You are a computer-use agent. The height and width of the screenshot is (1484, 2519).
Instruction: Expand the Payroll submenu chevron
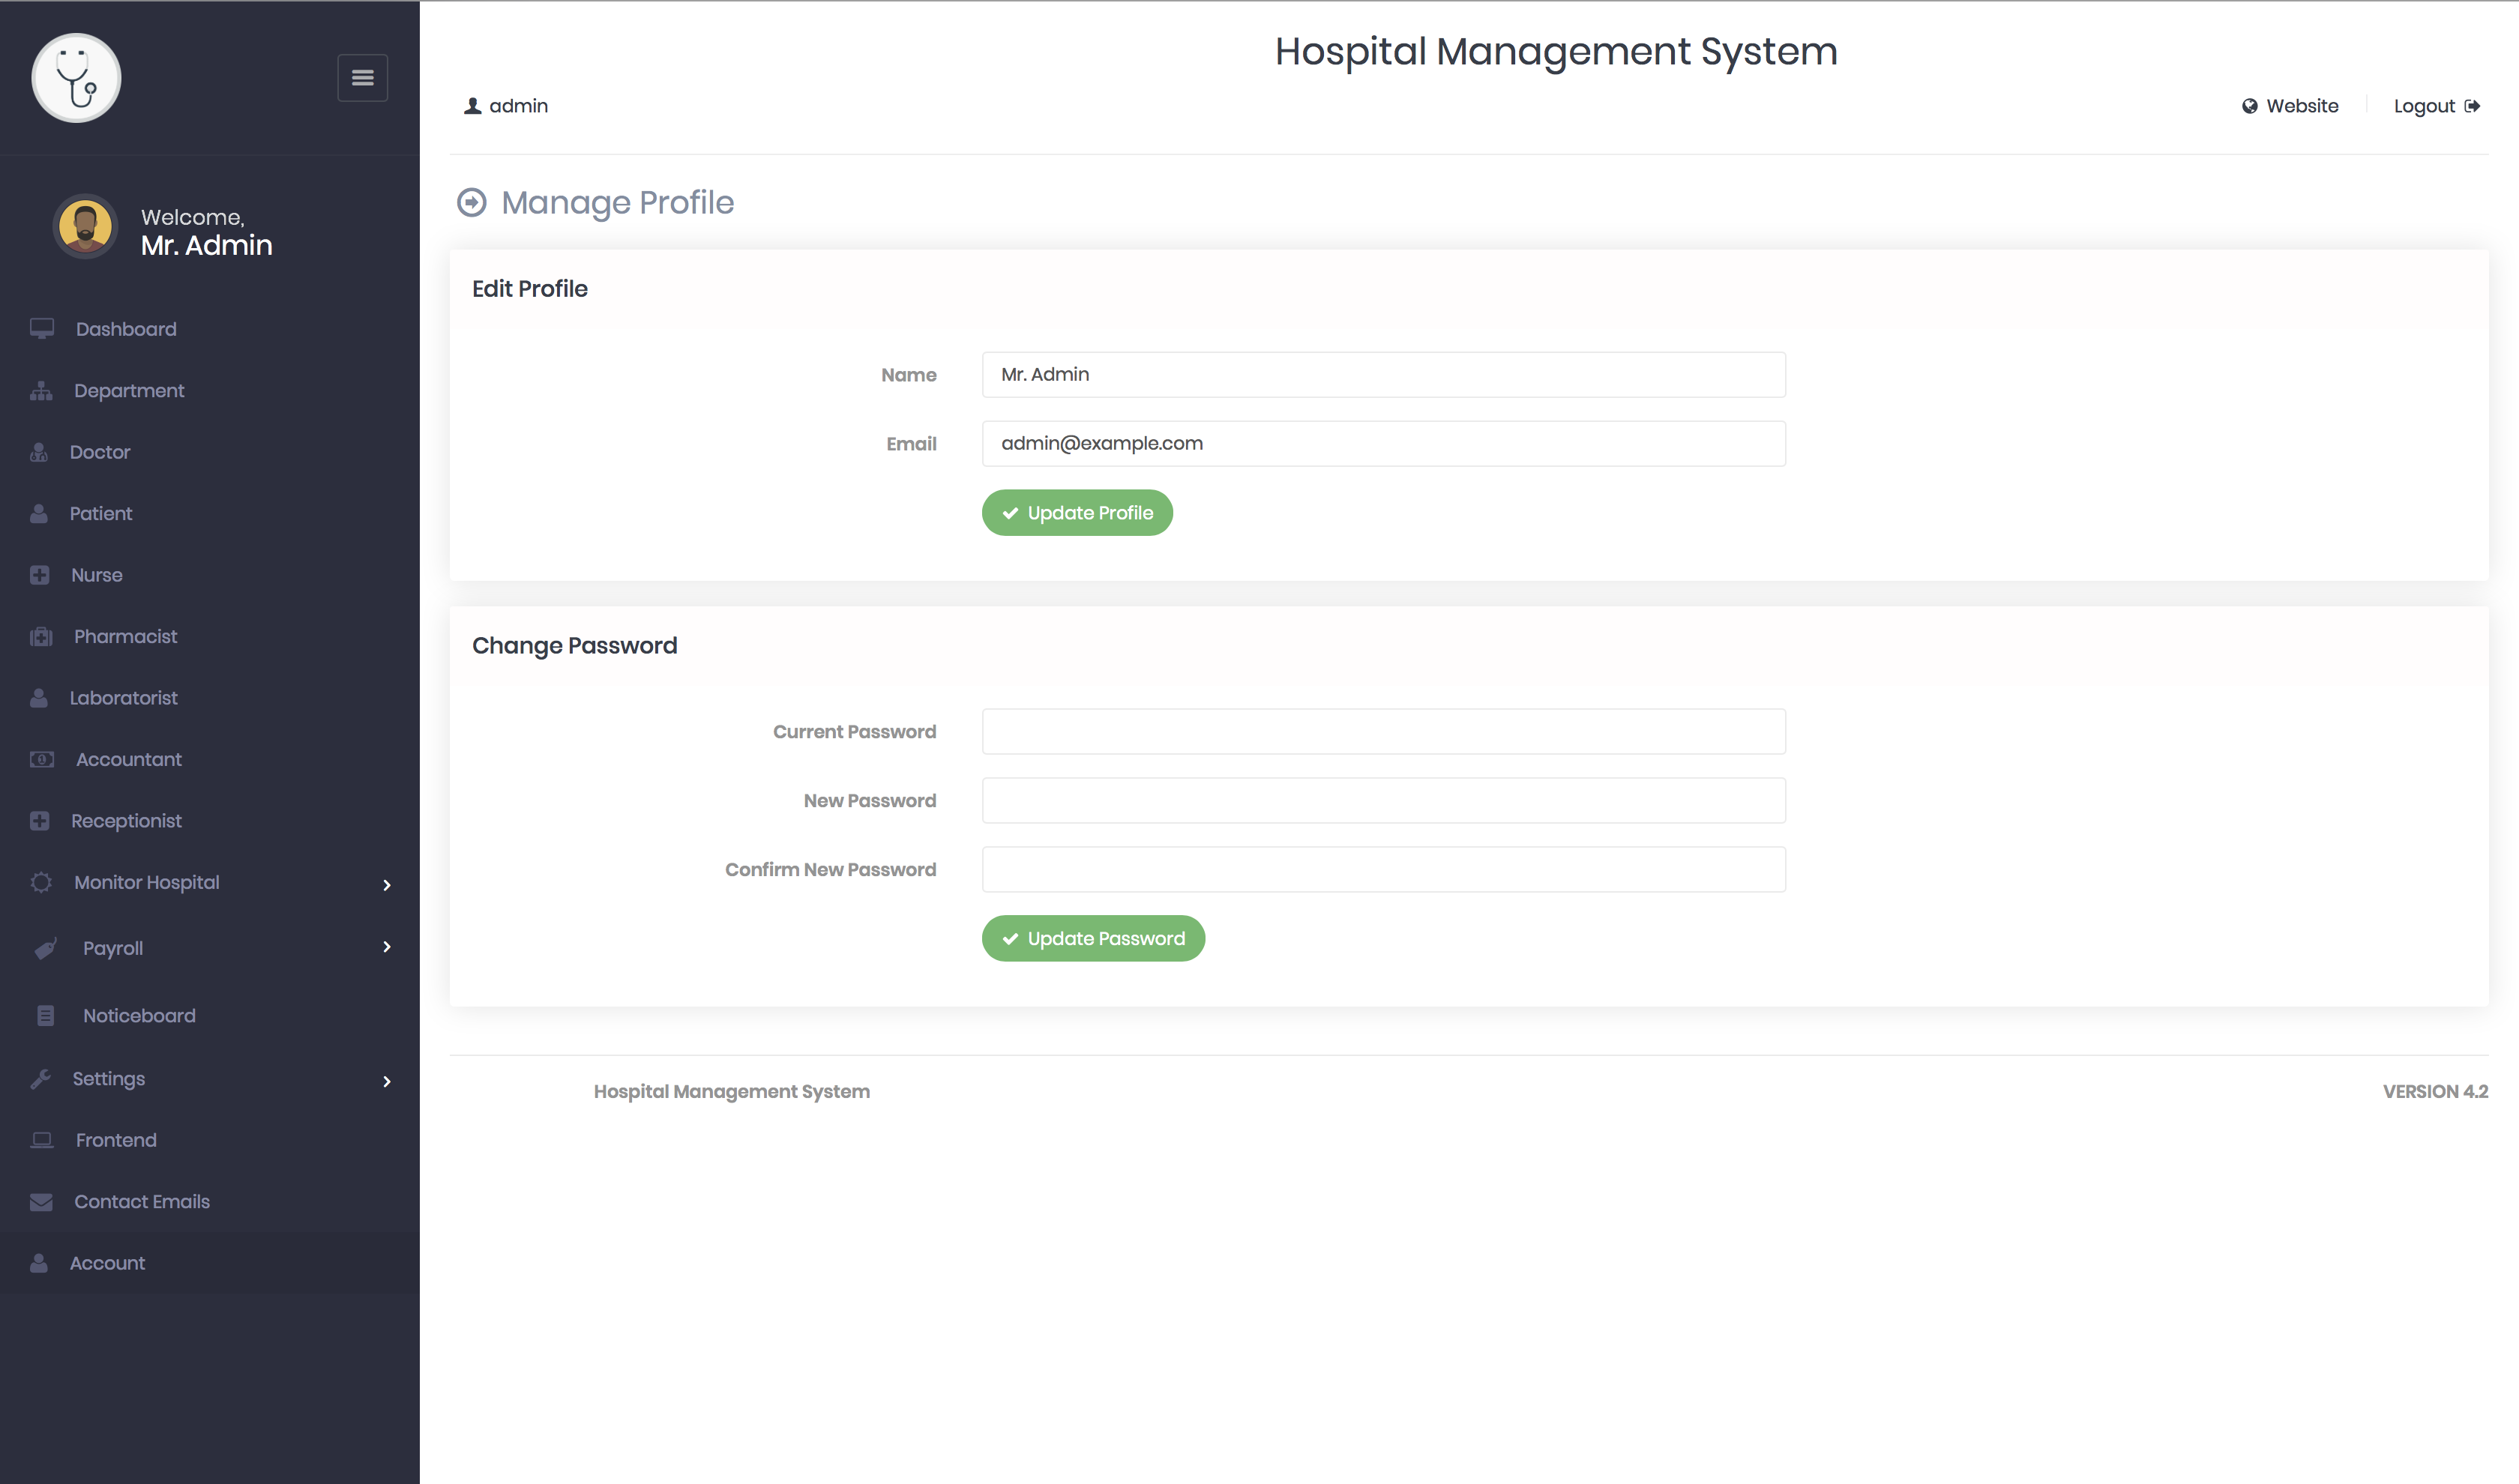tap(387, 947)
